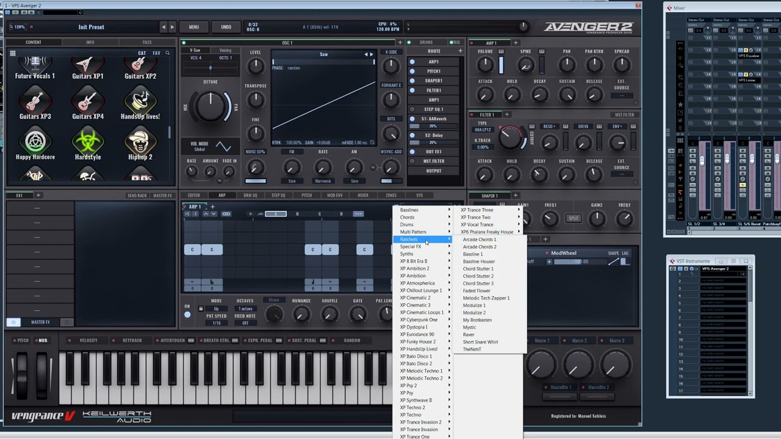This screenshot has width=781, height=439.
Task: Toggle the SHAPER1 route enable
Action: tap(412, 80)
